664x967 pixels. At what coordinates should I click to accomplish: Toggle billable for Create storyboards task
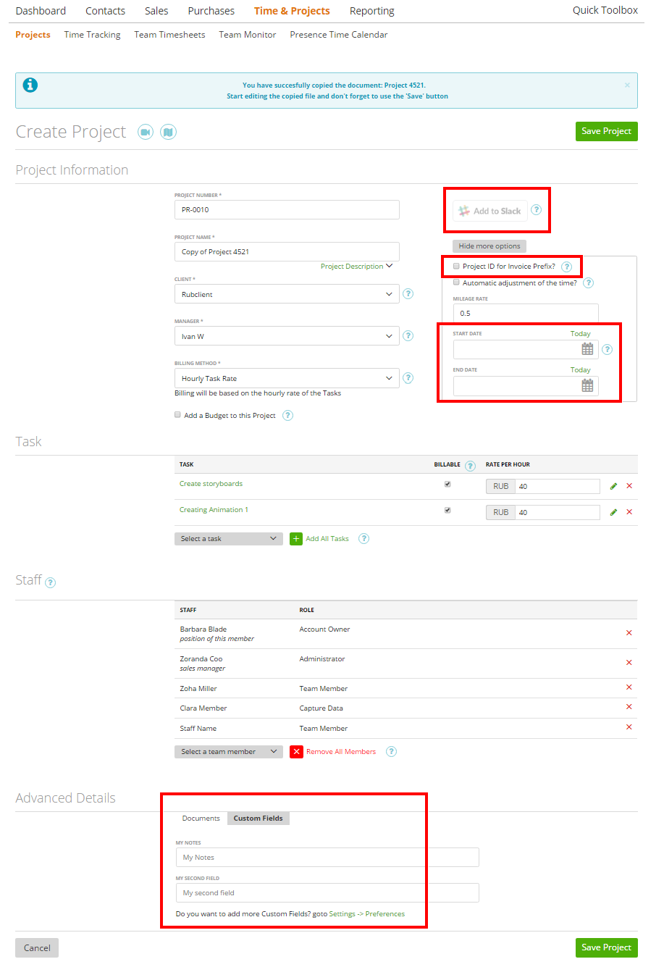[447, 484]
